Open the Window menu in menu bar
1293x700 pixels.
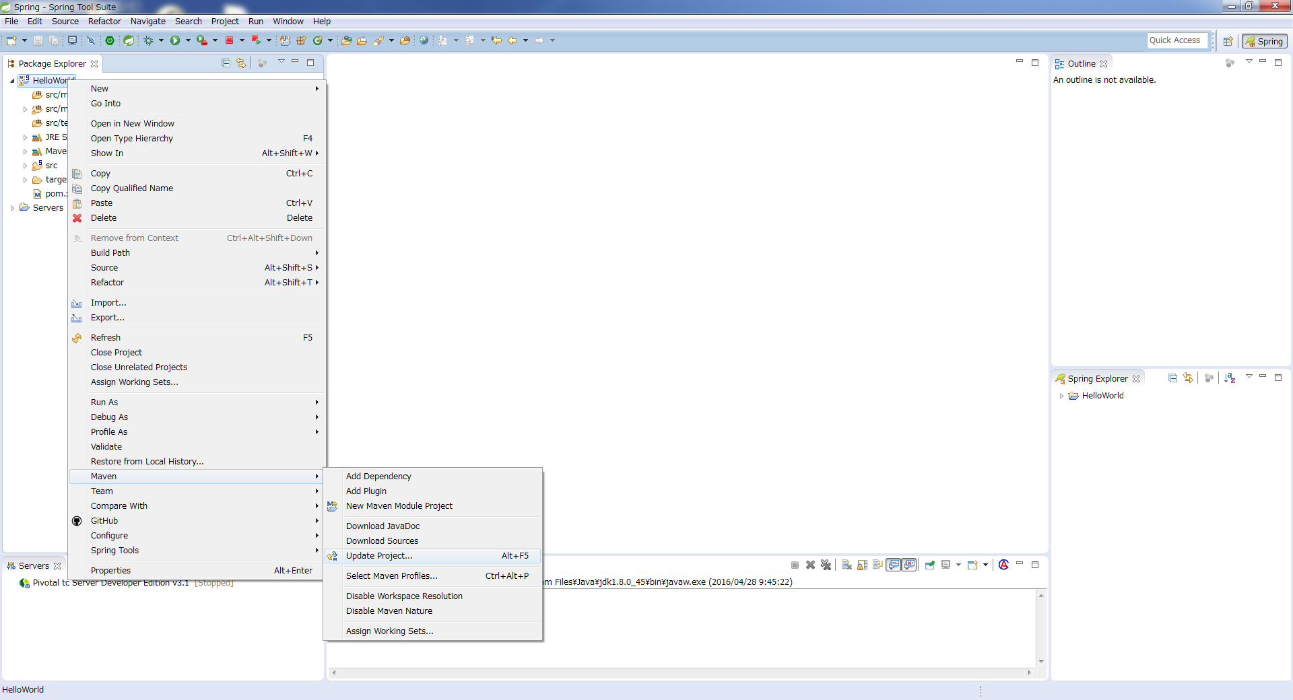tap(288, 22)
